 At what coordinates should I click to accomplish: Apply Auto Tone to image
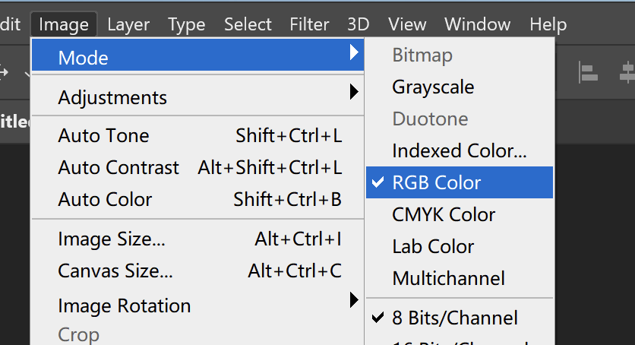[x=103, y=136]
